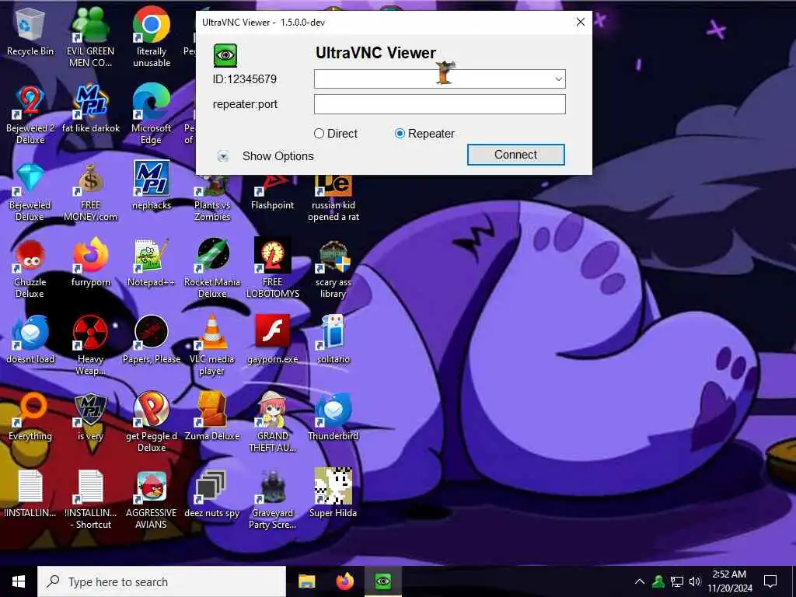Select the Repeater radio button

[x=400, y=134]
